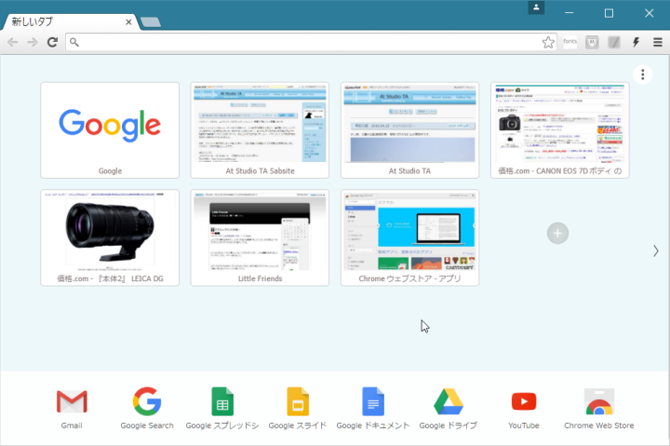
Task: Open LEICA DG lens thumbnail
Action: (110, 237)
